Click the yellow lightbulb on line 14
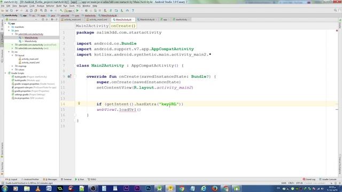 pos(79,103)
